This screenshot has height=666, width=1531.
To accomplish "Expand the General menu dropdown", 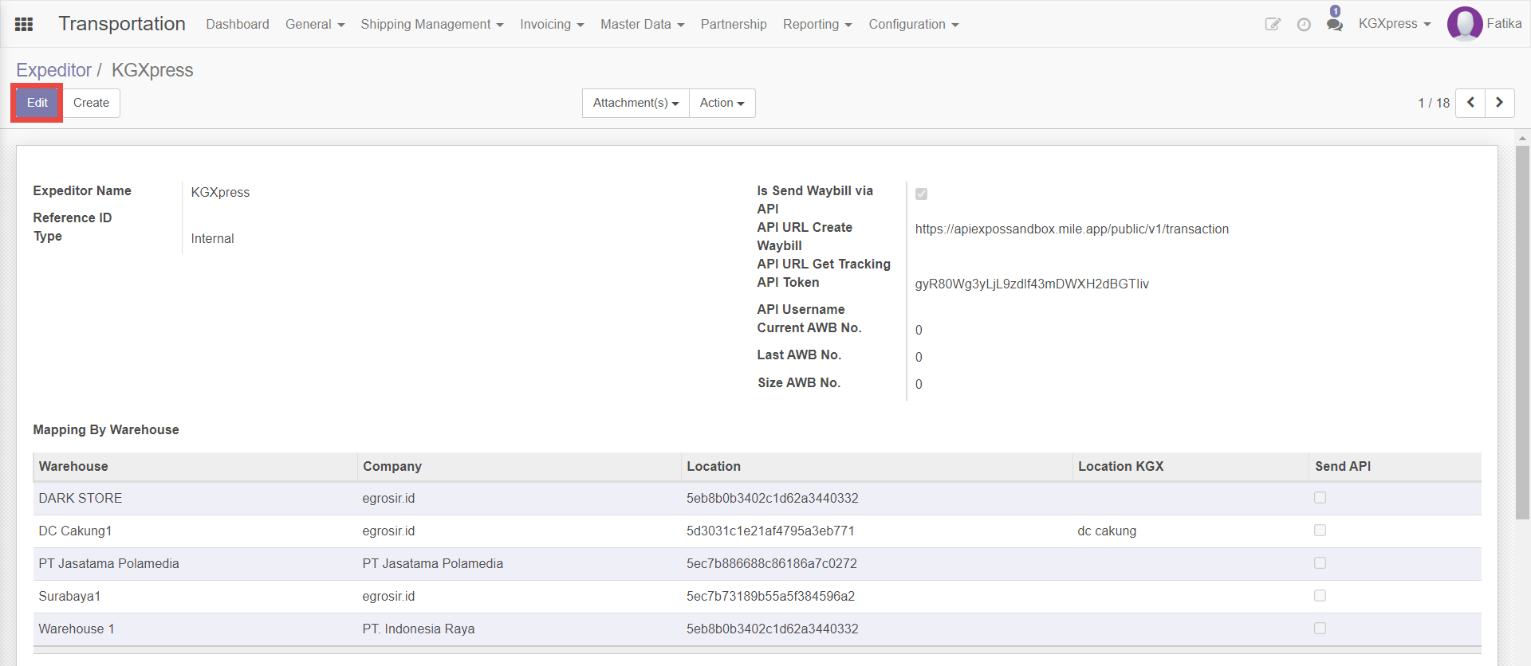I will tap(315, 24).
